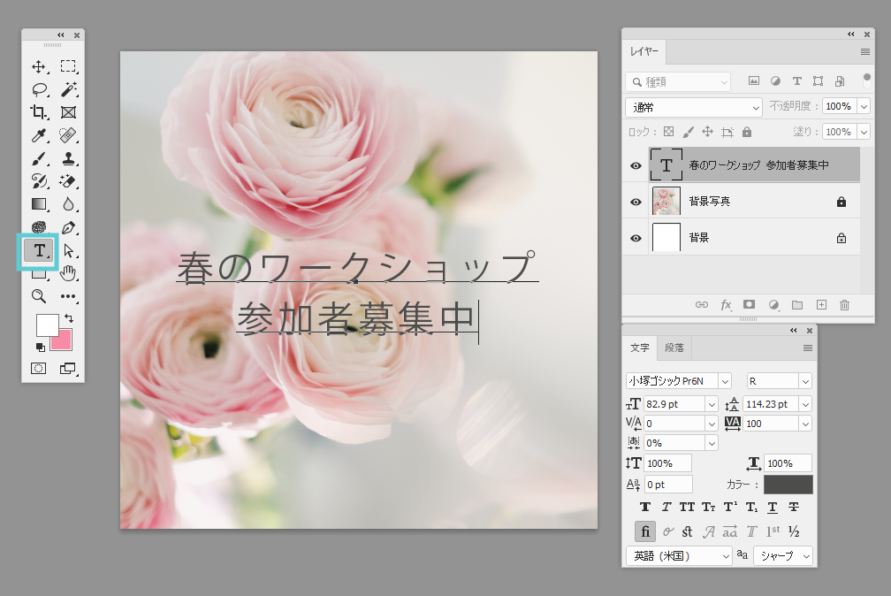This screenshot has width=891, height=596.
Task: Toggle faux bold text style
Action: tap(644, 508)
